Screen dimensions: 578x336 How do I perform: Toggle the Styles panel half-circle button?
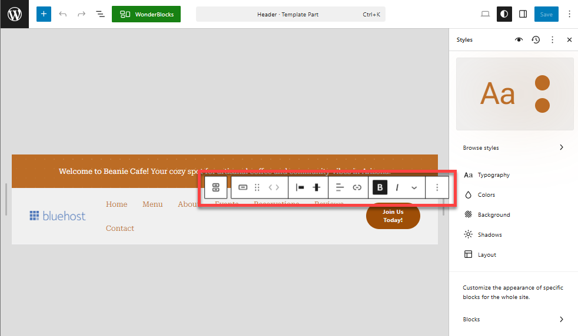pos(504,14)
